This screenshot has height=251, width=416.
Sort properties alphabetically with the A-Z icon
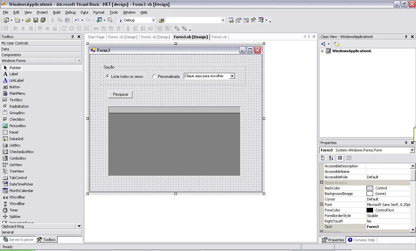pos(331,158)
